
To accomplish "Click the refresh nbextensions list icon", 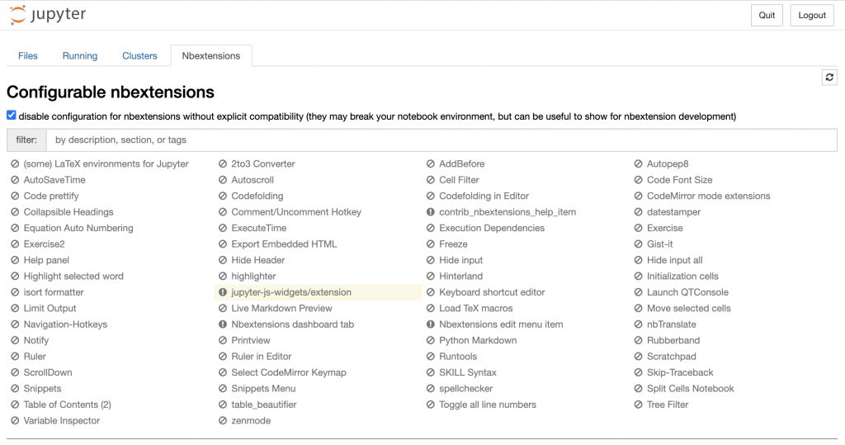I will point(829,77).
